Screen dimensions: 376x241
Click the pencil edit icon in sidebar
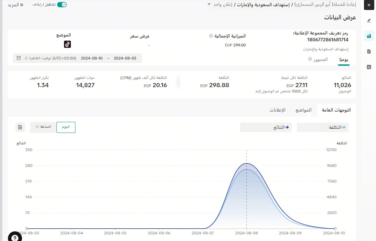tap(369, 20)
